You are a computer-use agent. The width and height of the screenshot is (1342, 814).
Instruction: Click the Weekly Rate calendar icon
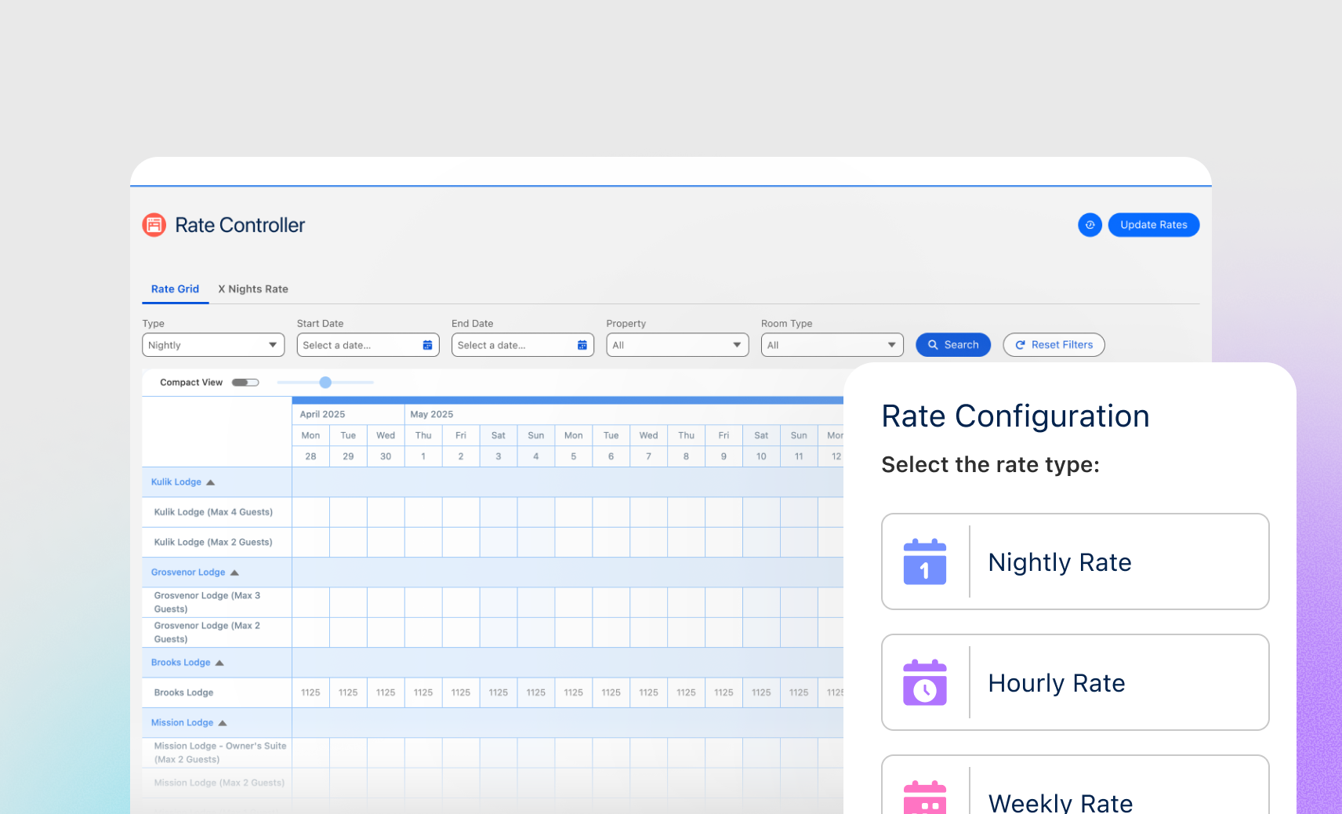[x=925, y=798]
